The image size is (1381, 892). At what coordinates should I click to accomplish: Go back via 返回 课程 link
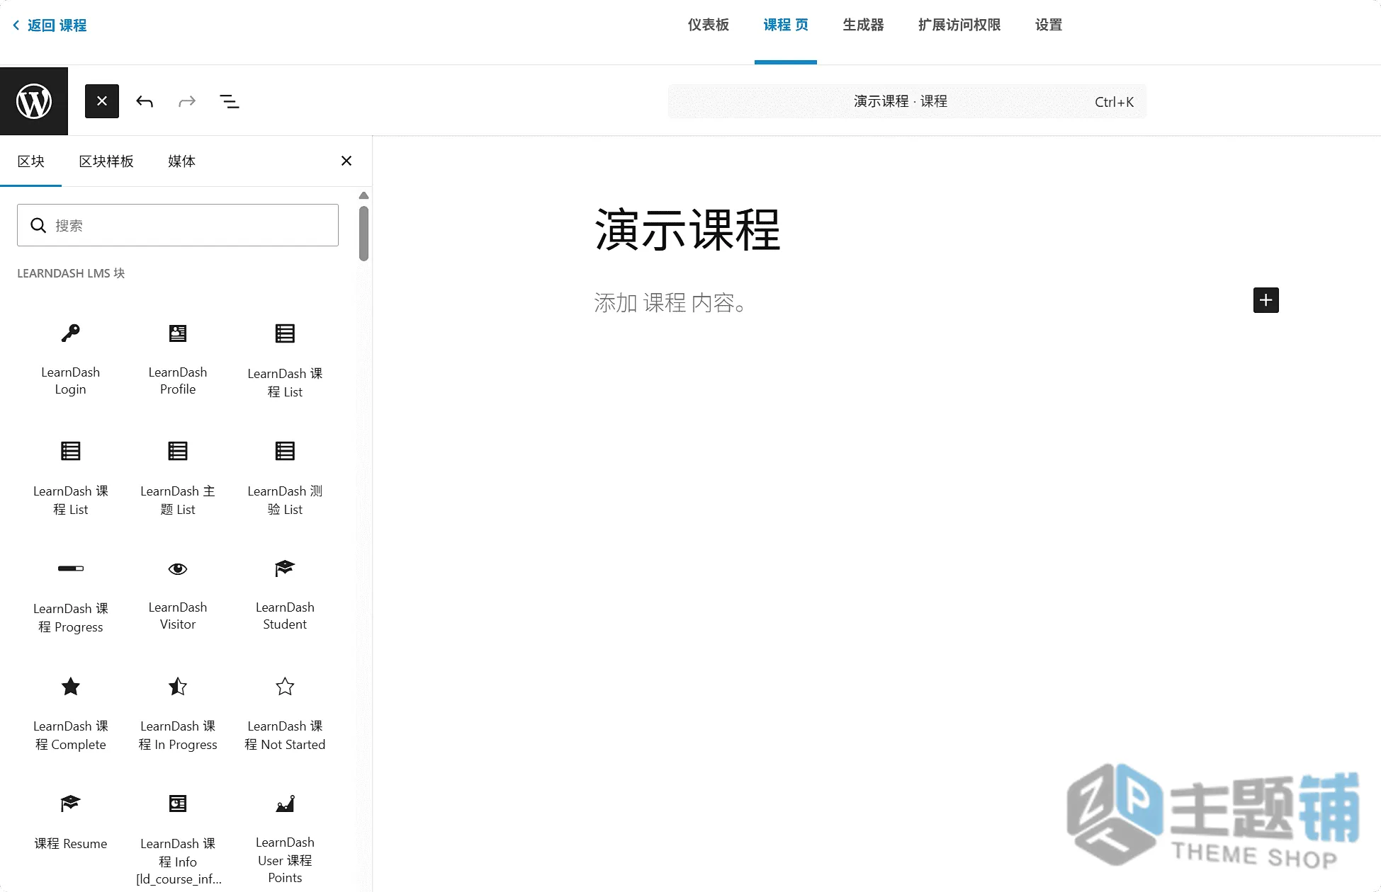click(50, 25)
